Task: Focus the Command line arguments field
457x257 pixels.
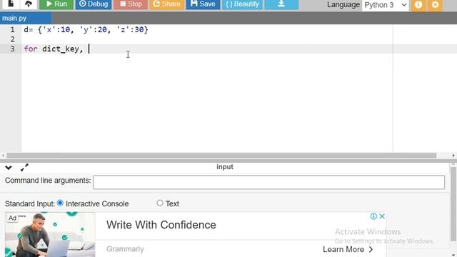Action: (268, 182)
